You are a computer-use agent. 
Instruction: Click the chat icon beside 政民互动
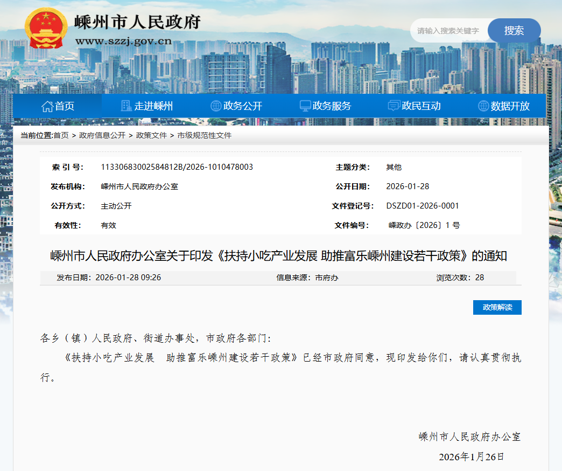point(394,106)
